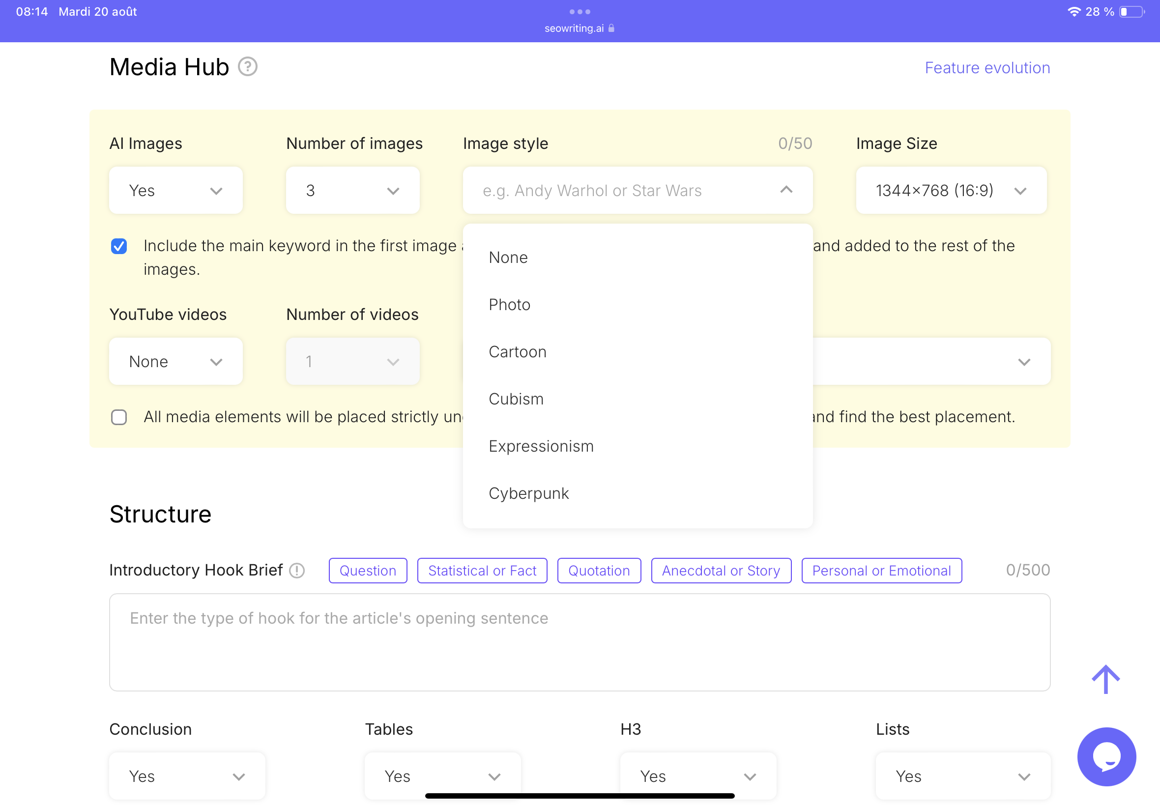Click the Introductory Hook Brief info icon
Image resolution: width=1160 pixels, height=806 pixels.
297,570
